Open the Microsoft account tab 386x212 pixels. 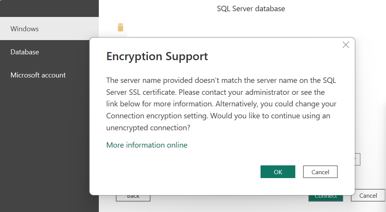[x=38, y=75]
